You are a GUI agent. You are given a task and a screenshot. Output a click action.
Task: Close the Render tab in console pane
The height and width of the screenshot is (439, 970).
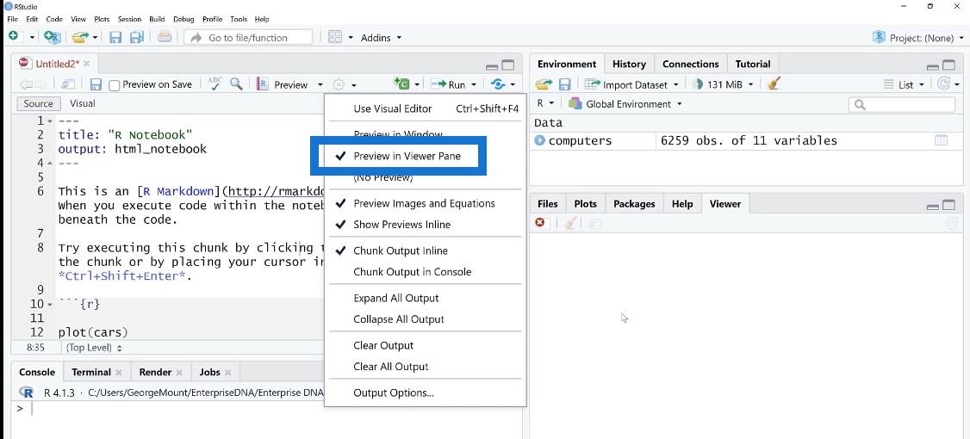tap(179, 372)
